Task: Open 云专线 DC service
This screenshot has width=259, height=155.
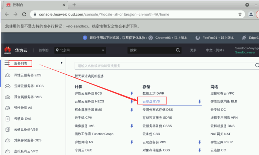Action: (218, 110)
